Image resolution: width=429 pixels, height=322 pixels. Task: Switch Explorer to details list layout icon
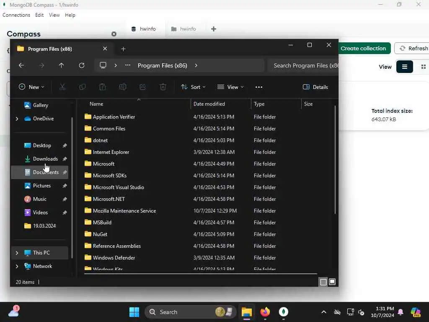click(x=323, y=282)
